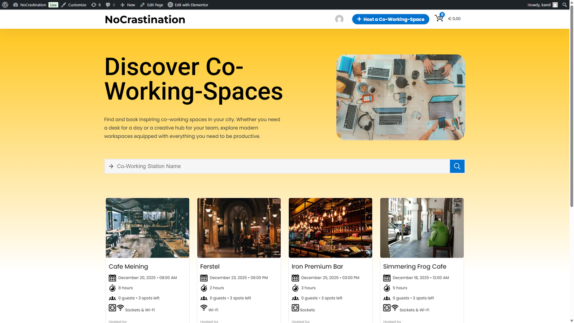Click Edit Page in admin bar
The width and height of the screenshot is (574, 323).
[152, 4]
